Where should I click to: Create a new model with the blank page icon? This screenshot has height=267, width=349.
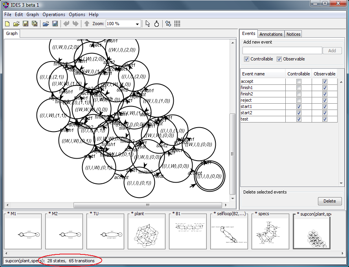coord(7,24)
